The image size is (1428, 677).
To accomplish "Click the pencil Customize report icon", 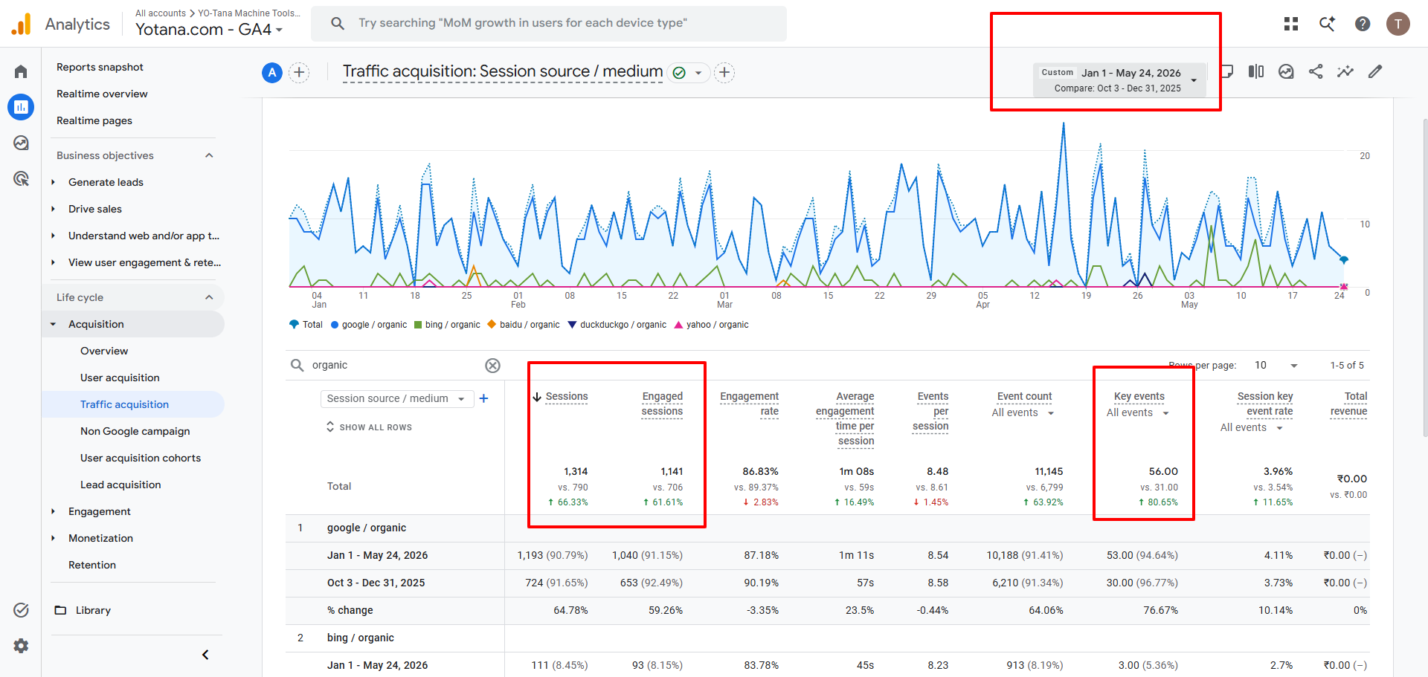I will (1375, 71).
